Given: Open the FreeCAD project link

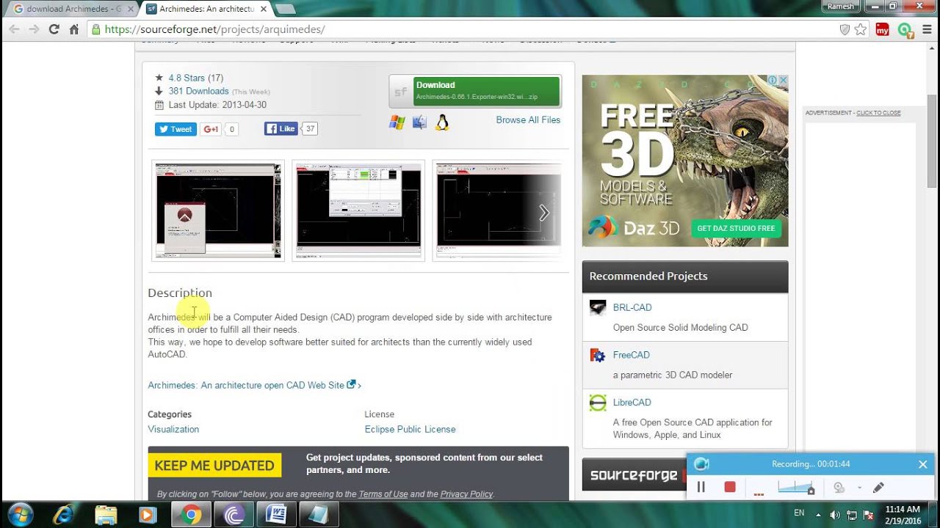Looking at the screenshot, I should [632, 355].
